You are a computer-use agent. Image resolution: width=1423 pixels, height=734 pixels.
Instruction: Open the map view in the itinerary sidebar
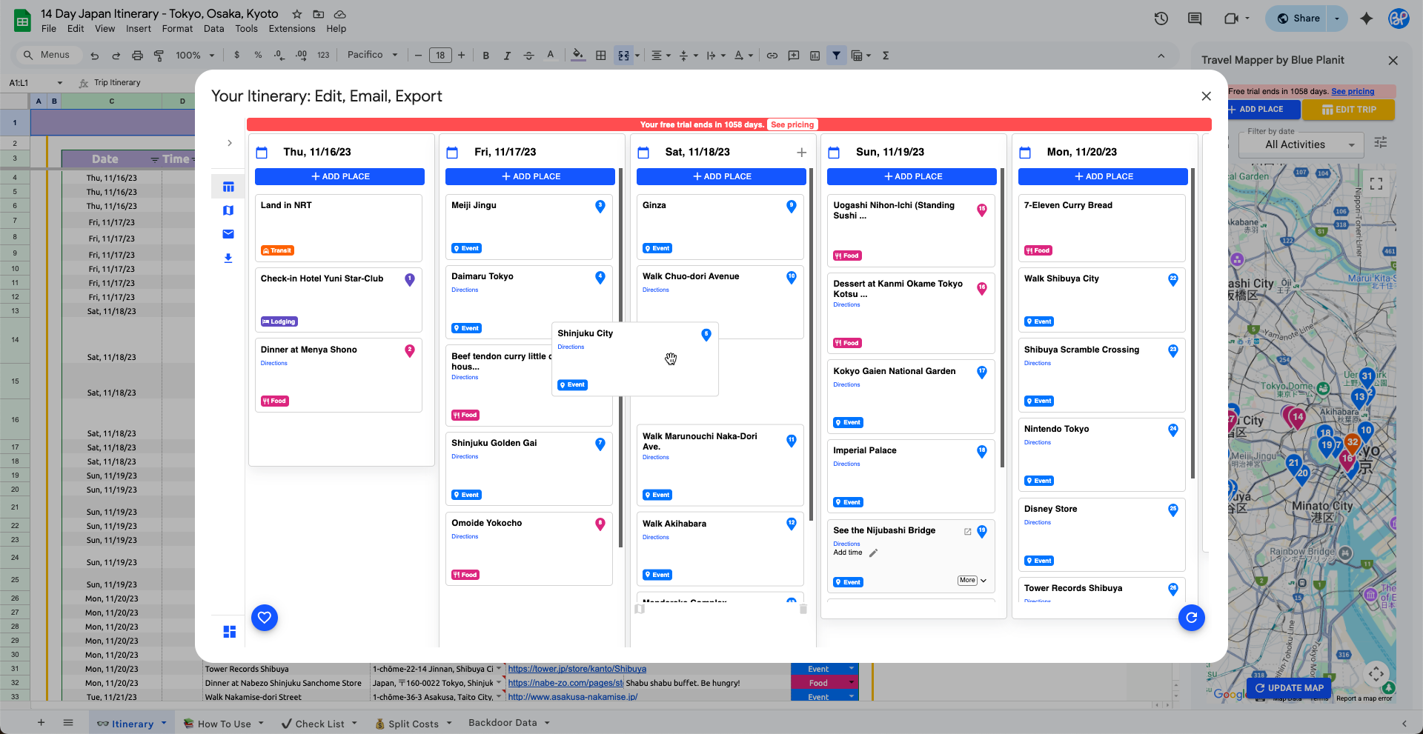point(228,210)
